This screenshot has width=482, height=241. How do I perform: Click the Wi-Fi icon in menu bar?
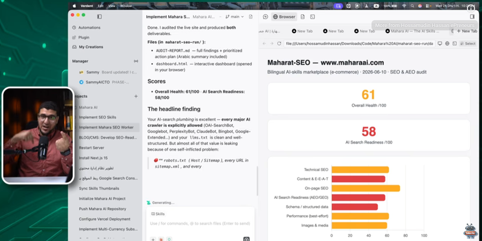[x=404, y=6]
